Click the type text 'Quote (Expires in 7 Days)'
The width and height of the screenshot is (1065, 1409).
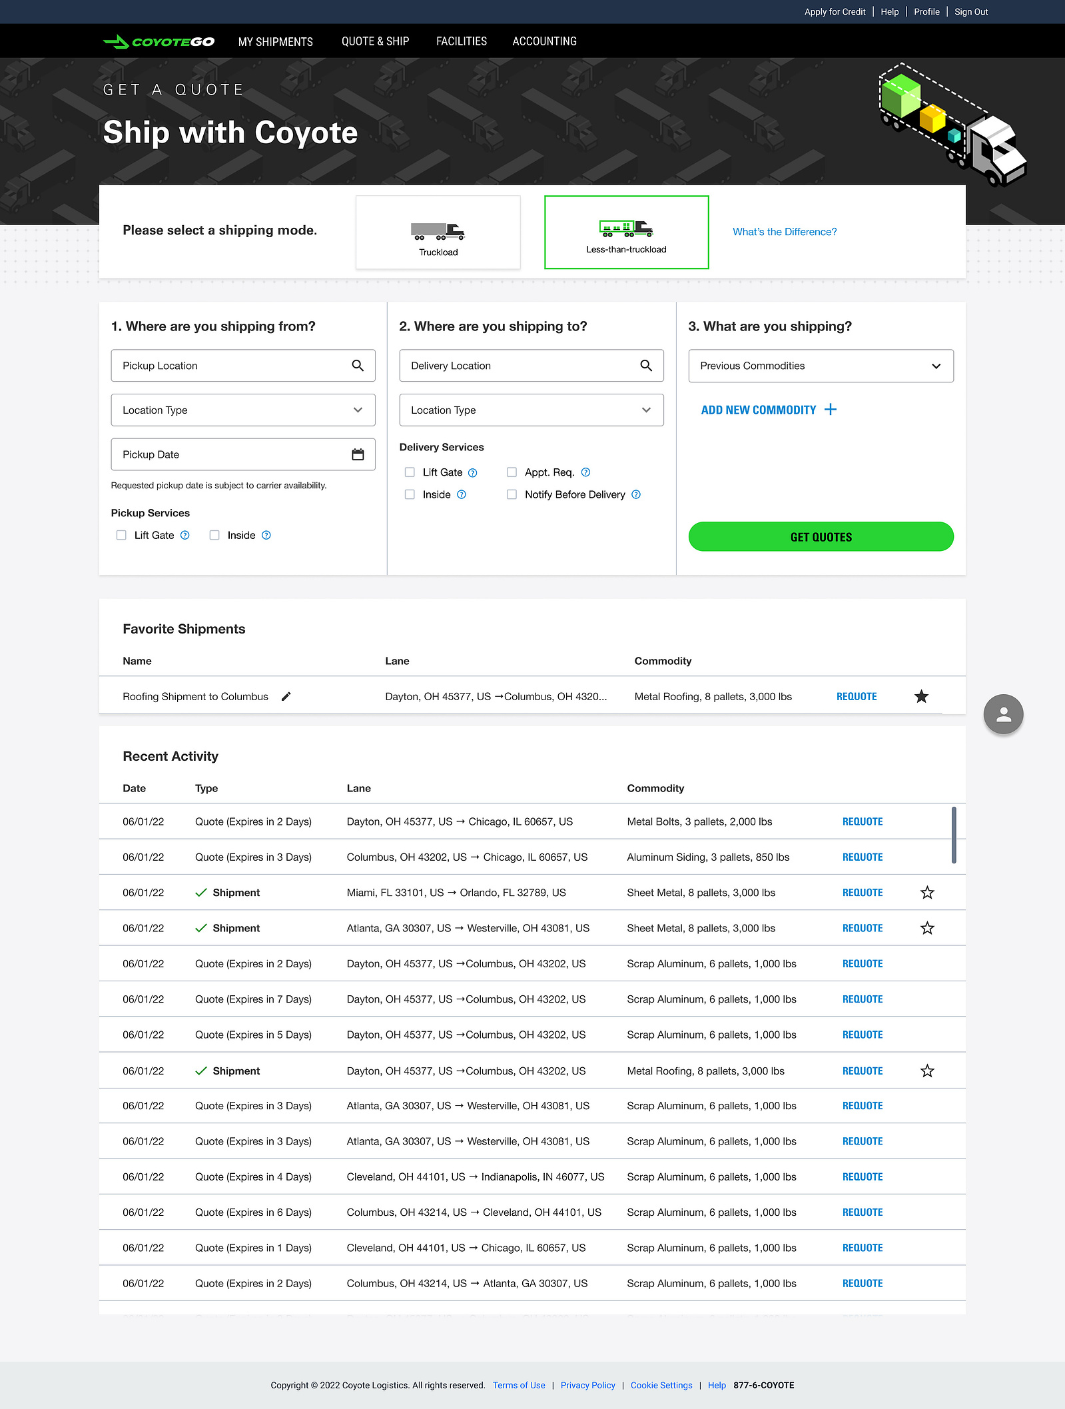(253, 999)
